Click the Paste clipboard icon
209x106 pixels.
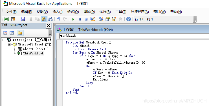44,19
